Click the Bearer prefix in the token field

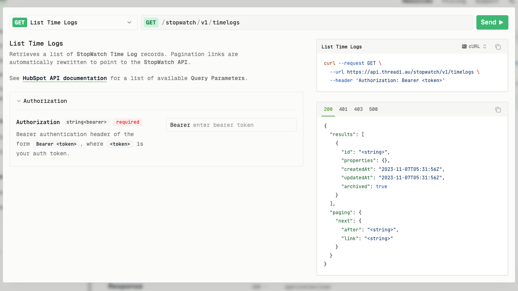180,125
